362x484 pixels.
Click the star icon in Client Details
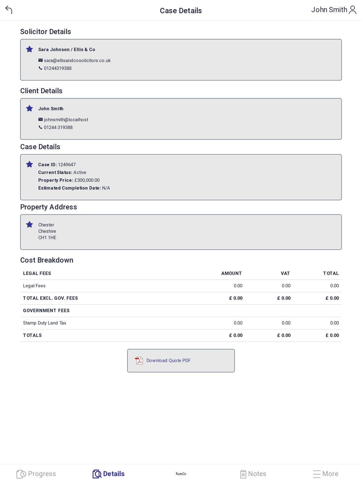30,108
